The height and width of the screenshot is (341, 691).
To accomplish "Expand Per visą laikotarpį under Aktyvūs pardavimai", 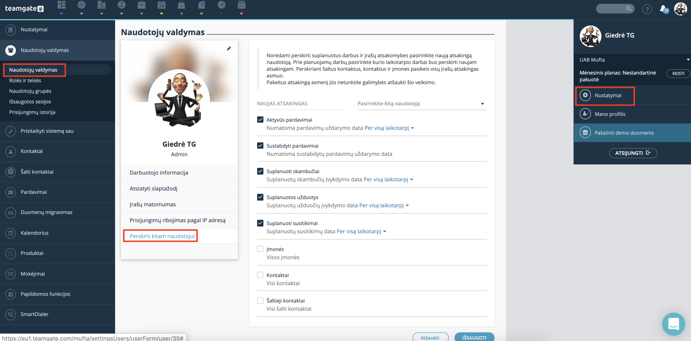I will point(389,128).
